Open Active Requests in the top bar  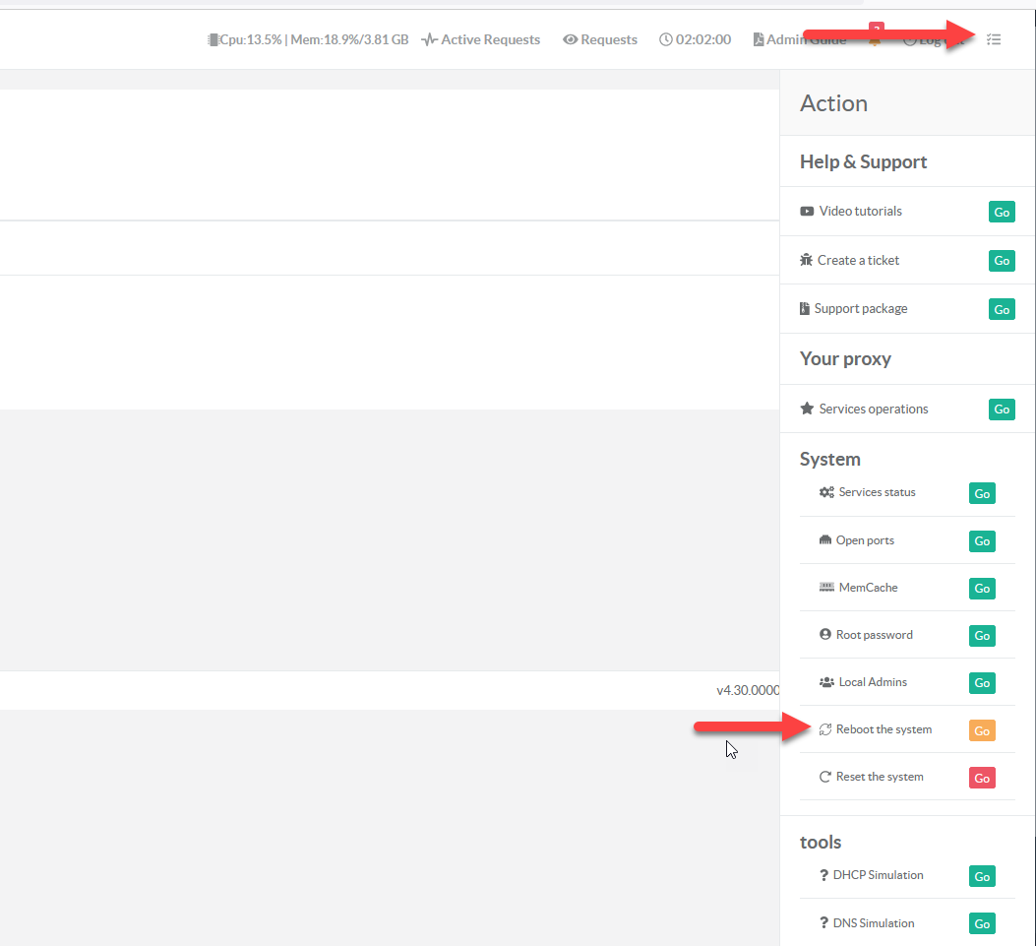[x=480, y=39]
